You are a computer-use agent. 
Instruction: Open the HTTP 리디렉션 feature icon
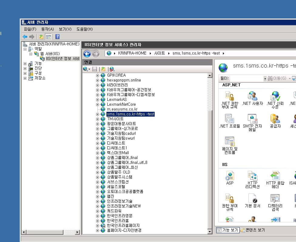(252, 176)
